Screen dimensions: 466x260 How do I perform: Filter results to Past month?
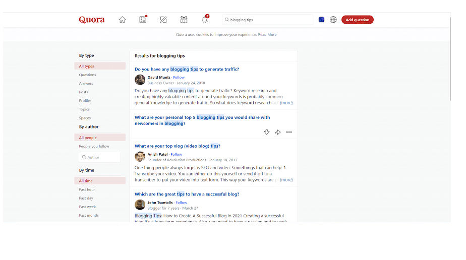point(88,216)
